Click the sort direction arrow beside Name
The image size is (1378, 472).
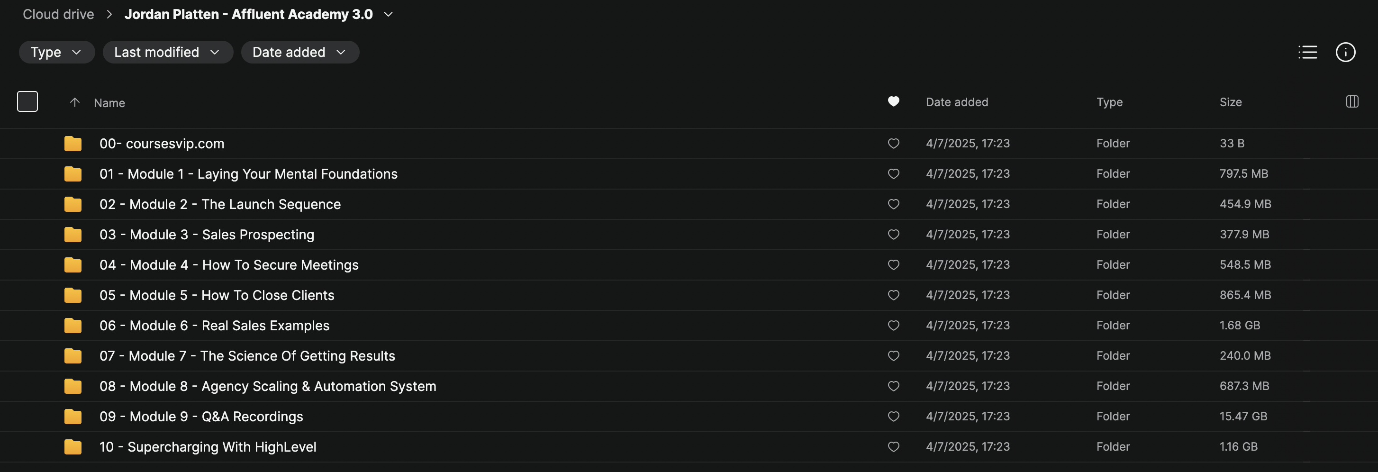click(75, 102)
